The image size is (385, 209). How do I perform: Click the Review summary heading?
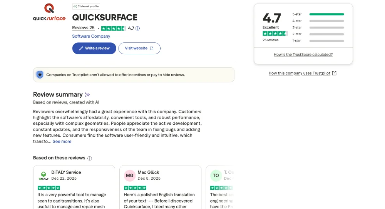click(58, 95)
